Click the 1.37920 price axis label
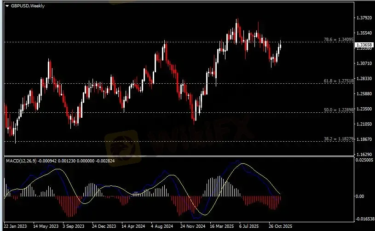375x231 pixels. (364, 18)
